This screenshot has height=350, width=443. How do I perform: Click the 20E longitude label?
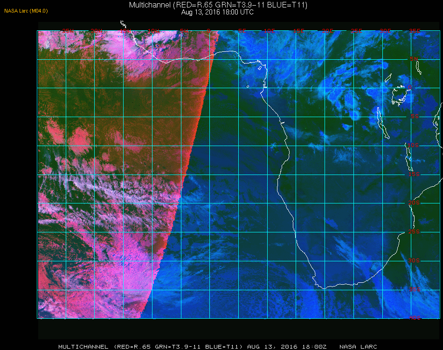pos(327,31)
